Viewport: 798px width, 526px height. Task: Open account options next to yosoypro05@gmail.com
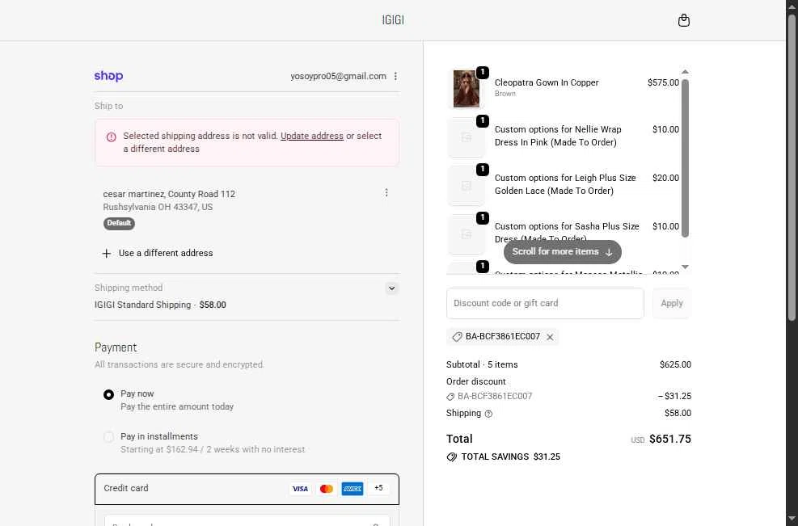tap(395, 76)
